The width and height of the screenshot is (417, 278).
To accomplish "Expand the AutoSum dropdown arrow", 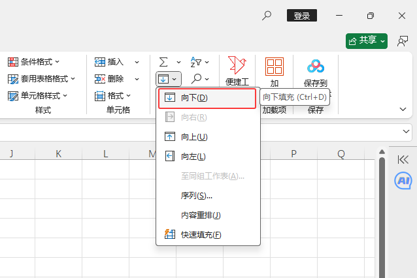I will point(178,63).
